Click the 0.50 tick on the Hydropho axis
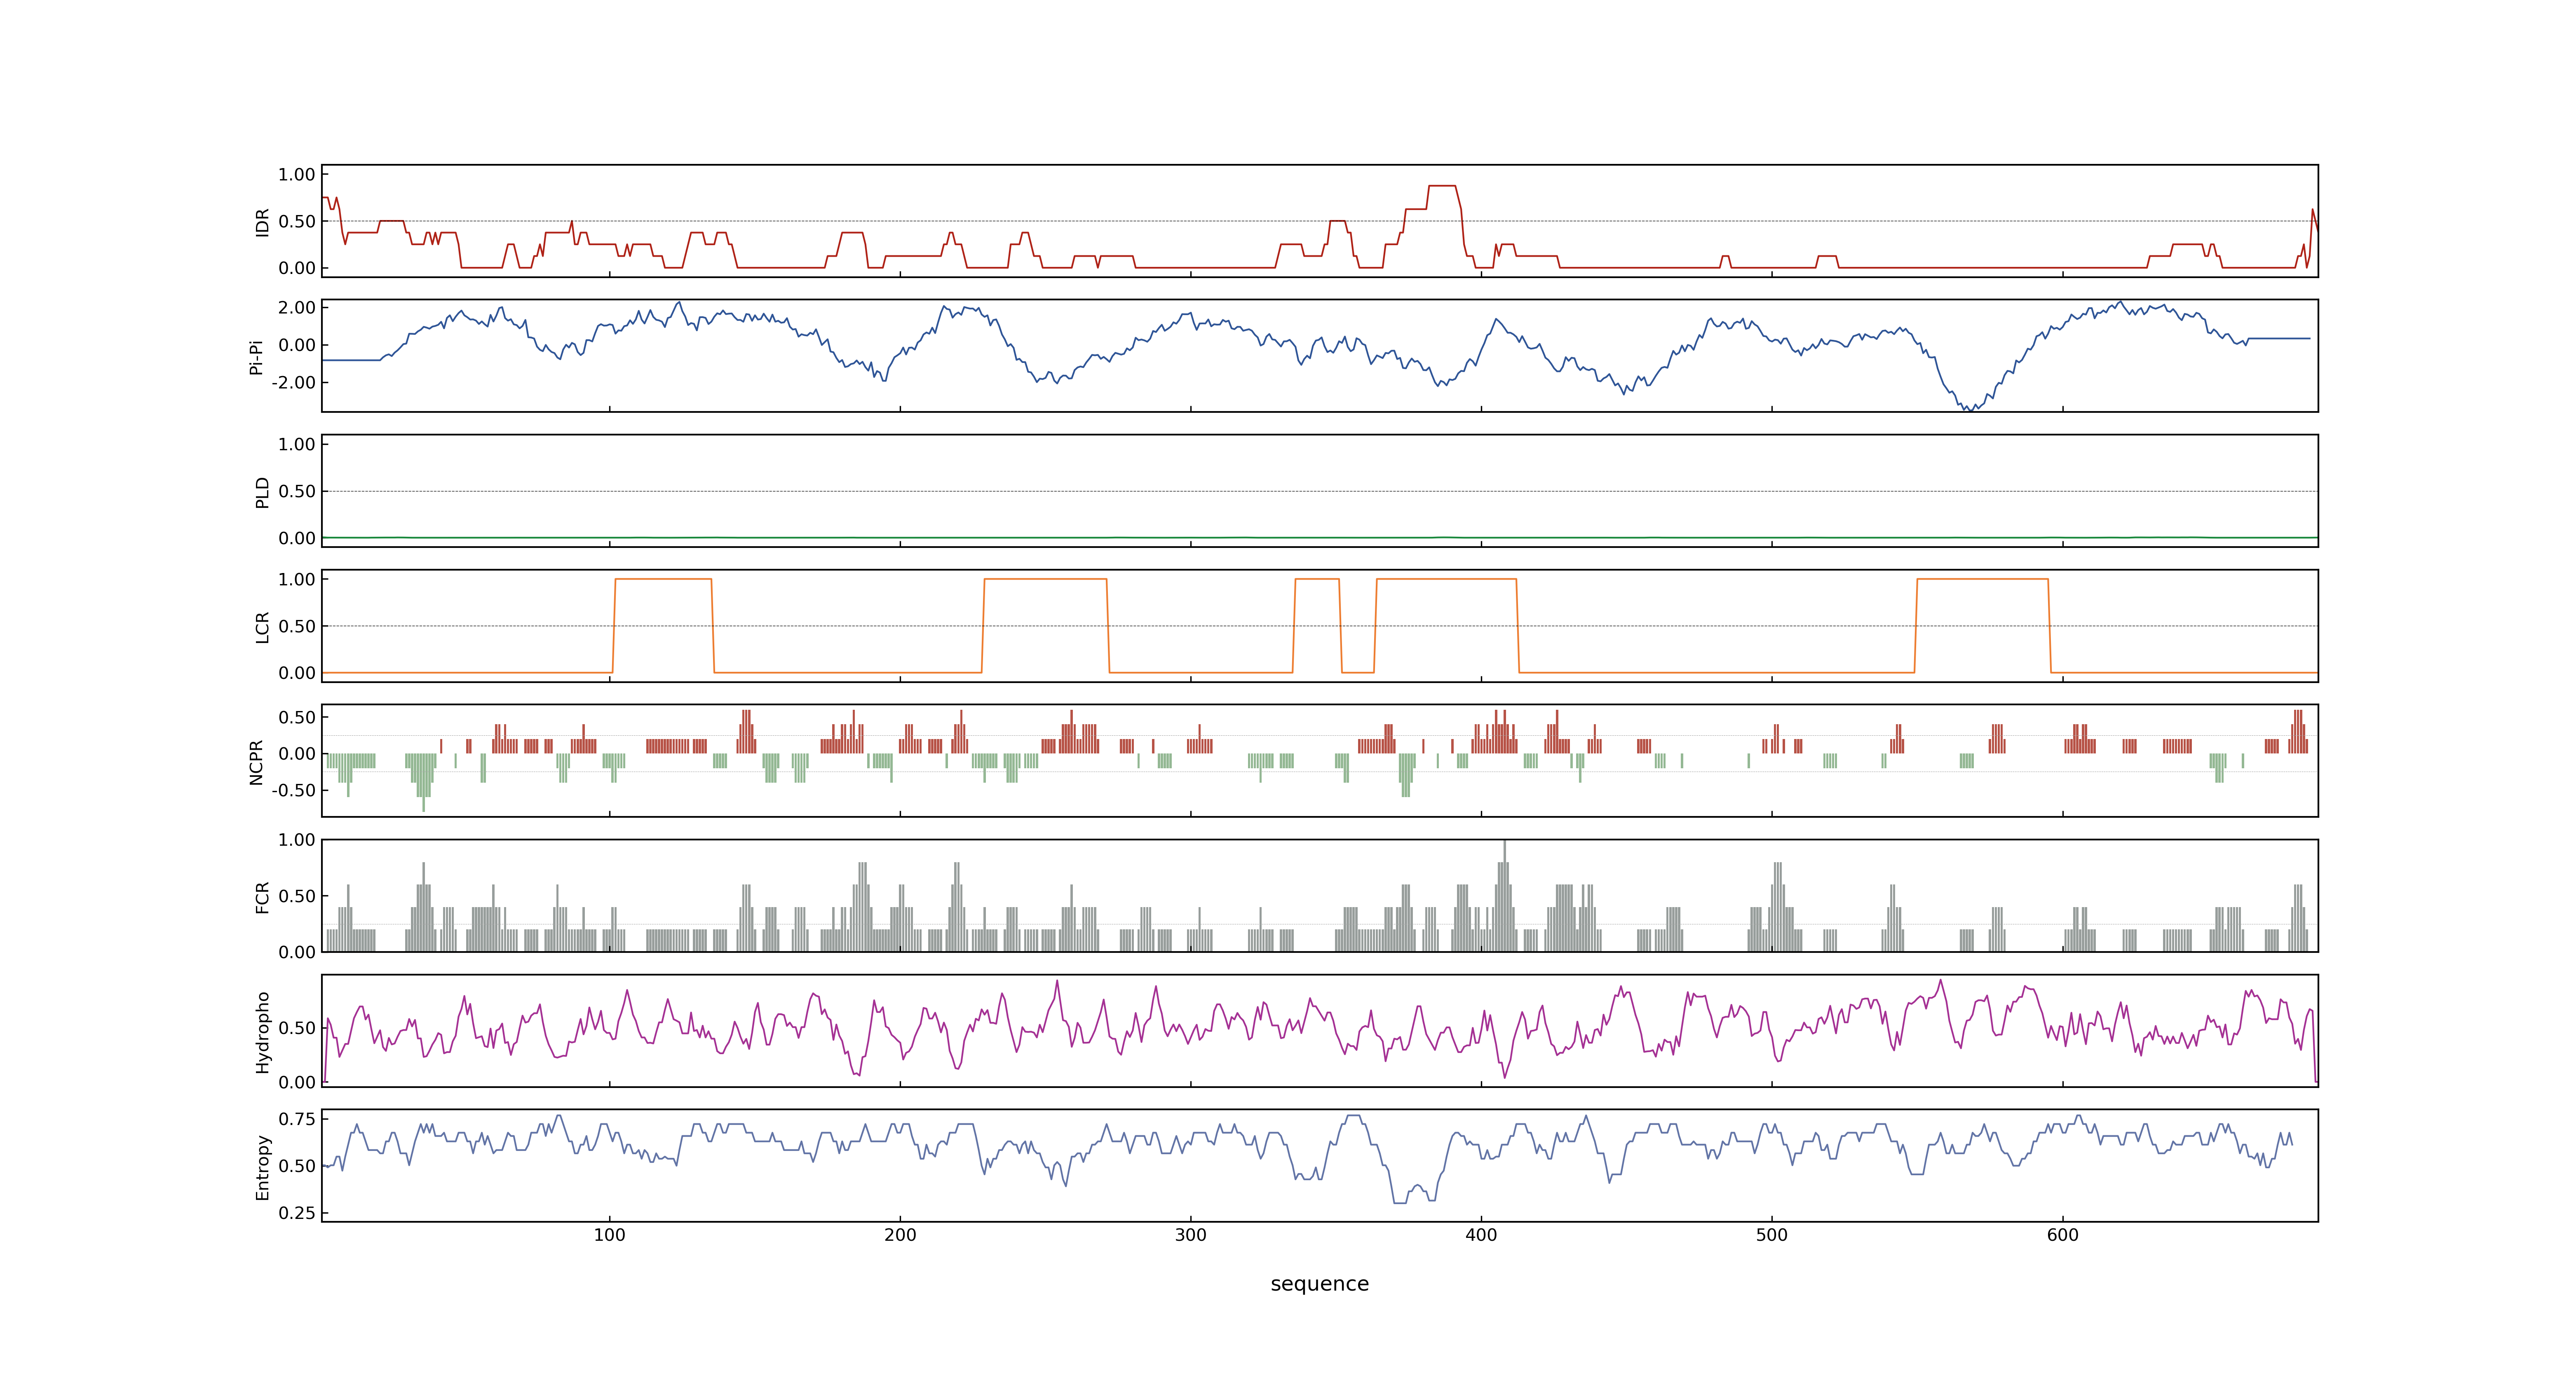This screenshot has width=2576, height=1373. (297, 1028)
